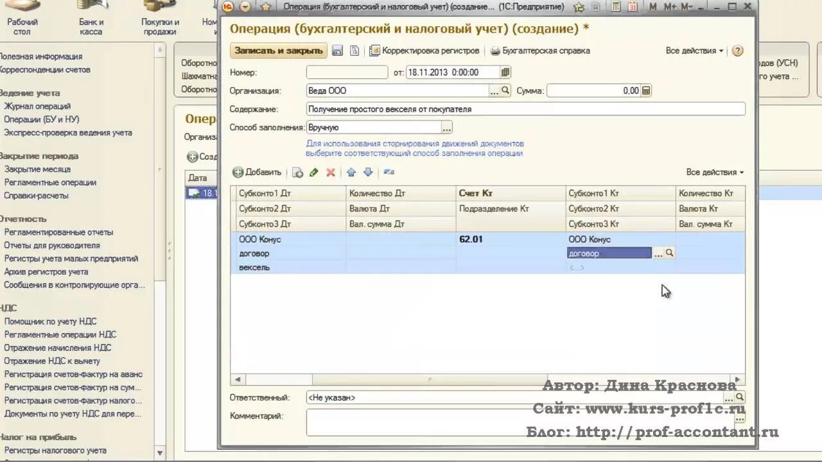
Task: Click the red X delete row icon
Action: pyautogui.click(x=331, y=172)
